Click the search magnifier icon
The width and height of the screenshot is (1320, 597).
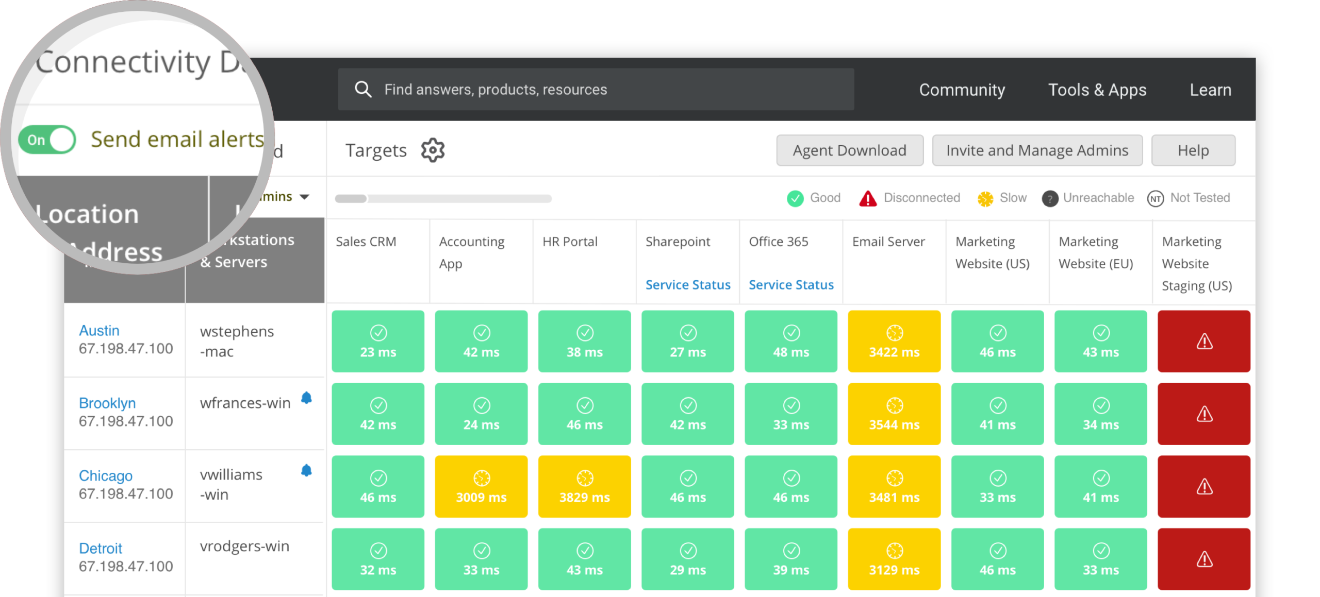(364, 89)
